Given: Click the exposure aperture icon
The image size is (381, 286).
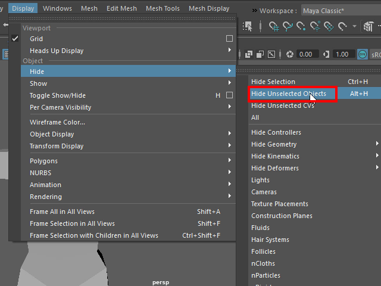Looking at the screenshot, I should click(x=290, y=54).
